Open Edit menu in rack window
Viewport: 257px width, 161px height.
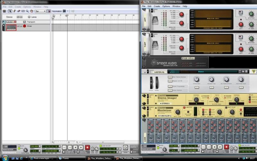tap(149, 6)
